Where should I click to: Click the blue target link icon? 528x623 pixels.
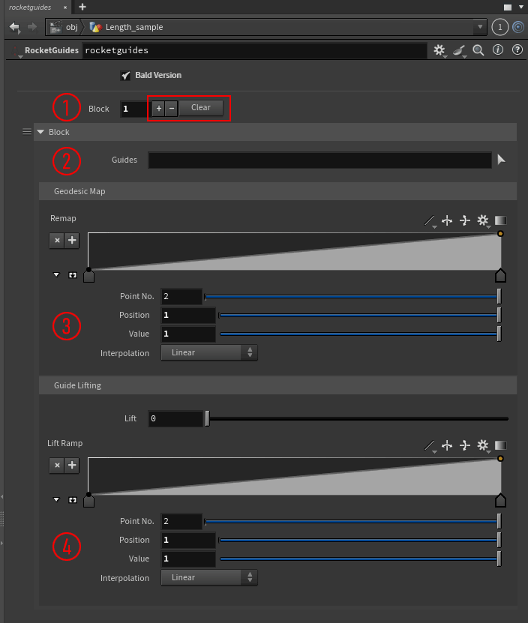pos(518,27)
